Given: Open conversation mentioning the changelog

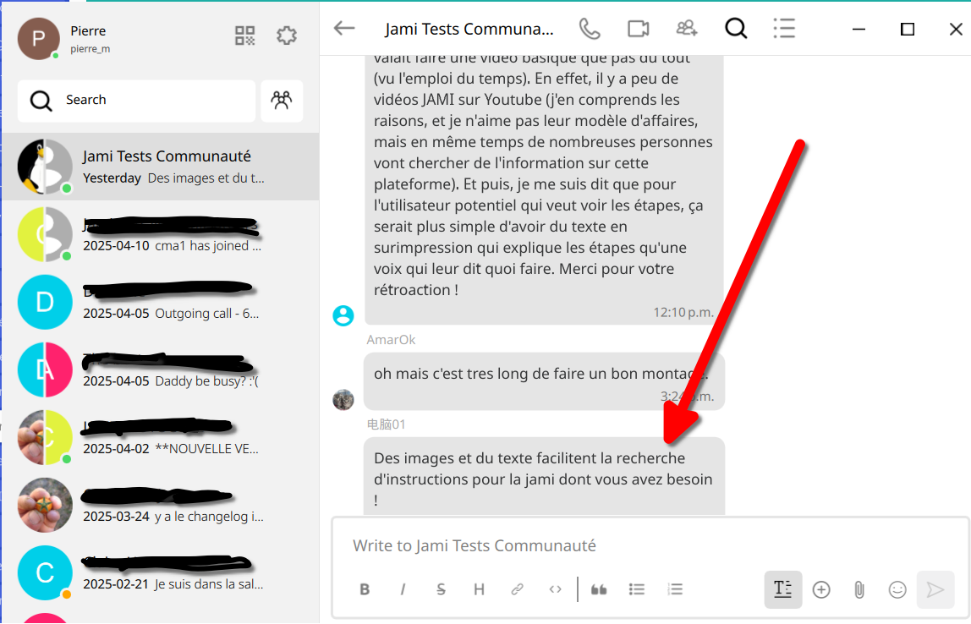Looking at the screenshot, I should [x=161, y=505].
